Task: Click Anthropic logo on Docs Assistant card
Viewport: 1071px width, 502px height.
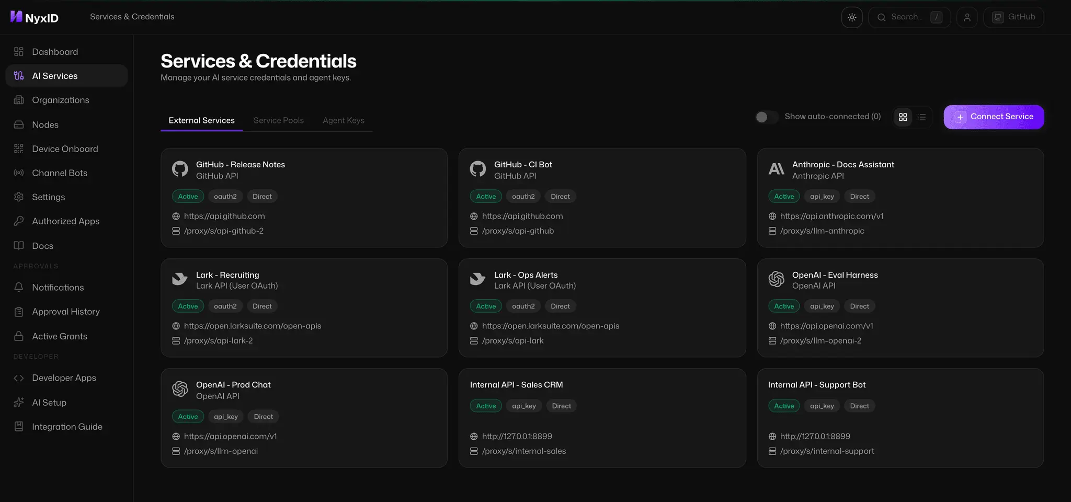Action: click(x=776, y=169)
